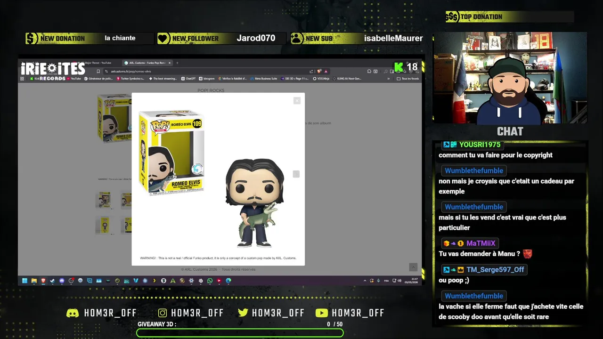Open the apps grid icon in bookmarks bar
The width and height of the screenshot is (603, 339).
(22, 79)
